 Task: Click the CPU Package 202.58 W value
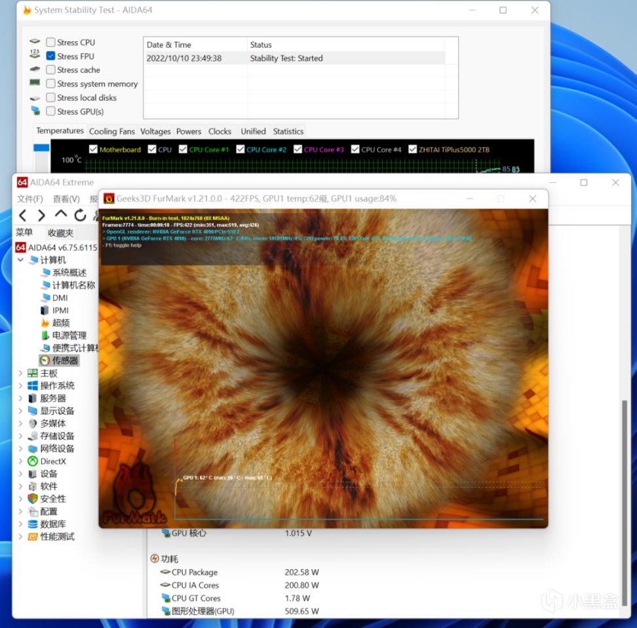[x=301, y=572]
